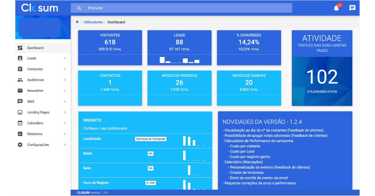The image size is (375, 196).
Task: Expand the Landing Pages submenu chevron
Action: pos(65,112)
